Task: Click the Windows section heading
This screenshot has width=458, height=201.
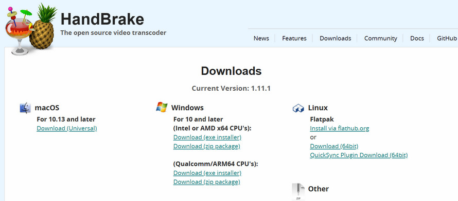Action: 187,108
